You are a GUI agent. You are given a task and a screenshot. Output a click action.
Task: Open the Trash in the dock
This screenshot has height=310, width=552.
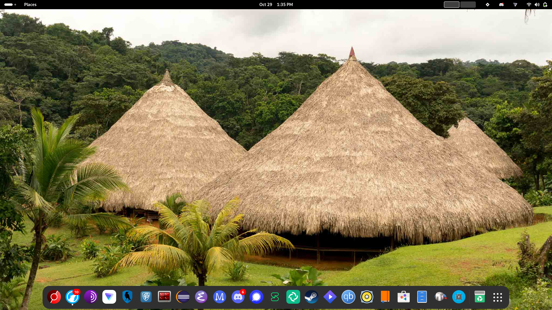pyautogui.click(x=479, y=297)
